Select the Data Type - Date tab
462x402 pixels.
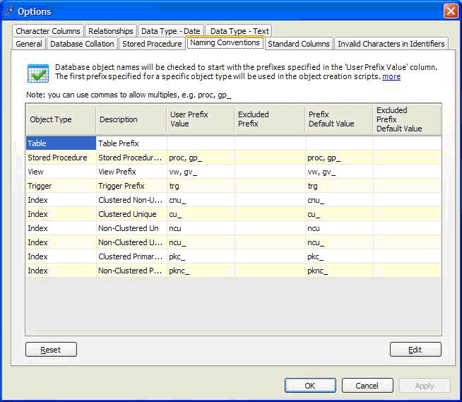click(x=170, y=31)
